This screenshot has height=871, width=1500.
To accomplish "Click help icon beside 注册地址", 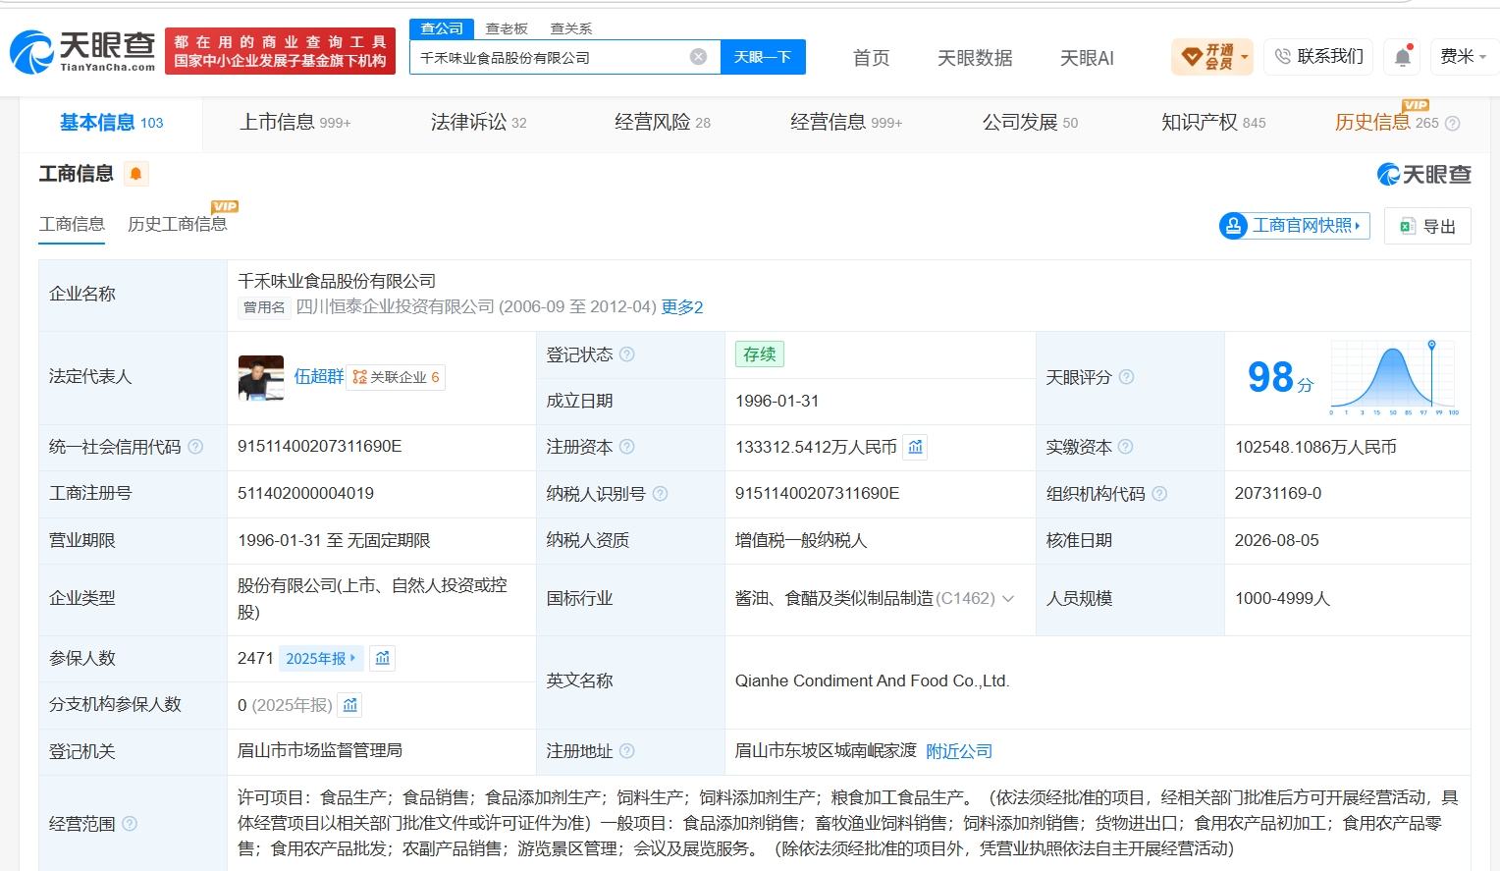I will tap(626, 751).
